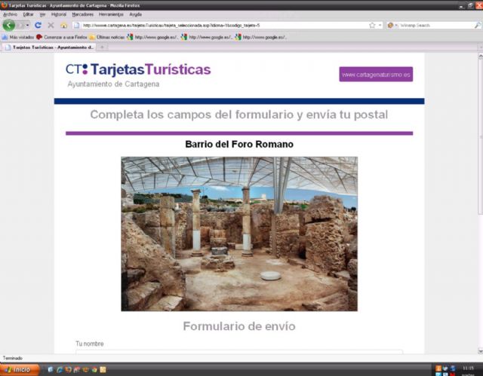483x376 pixels.
Task: Go to the Home page icon
Action: 63,25
